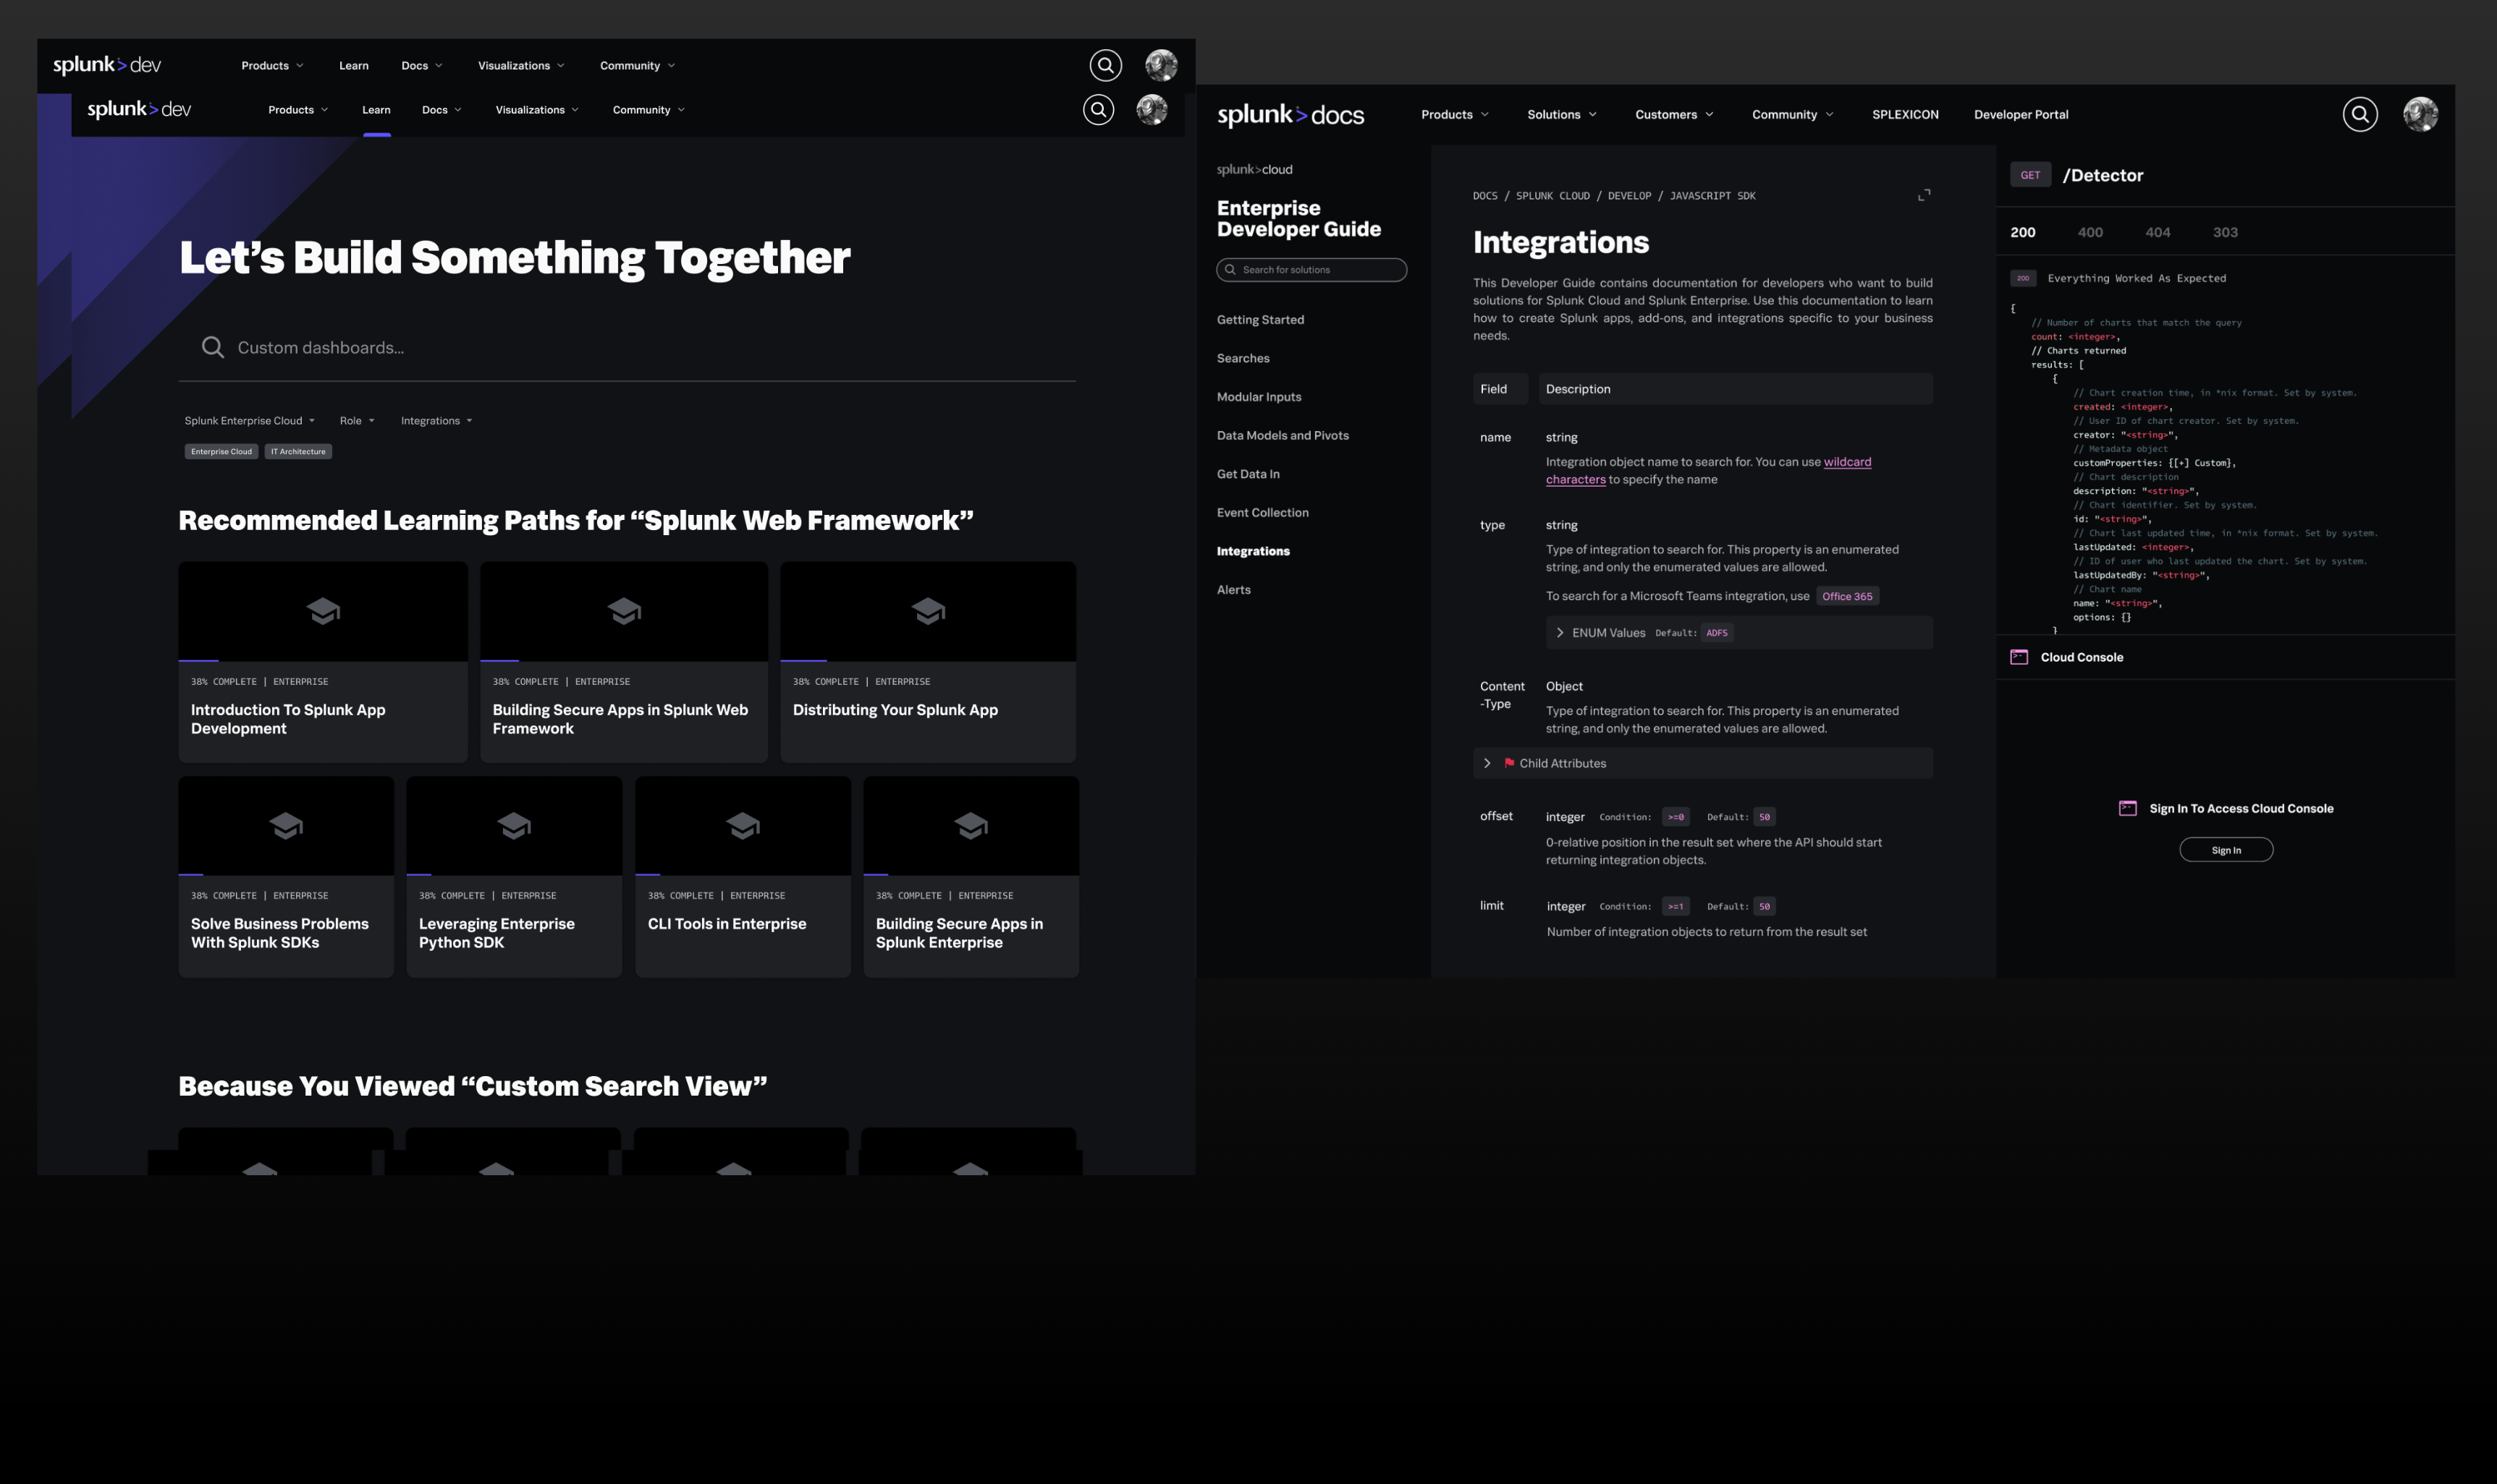Click the Custom dashboards search field

point(627,347)
